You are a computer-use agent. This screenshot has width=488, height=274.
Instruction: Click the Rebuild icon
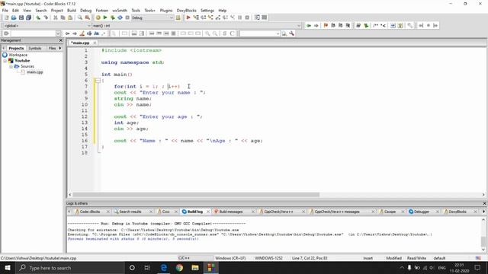point(120,18)
